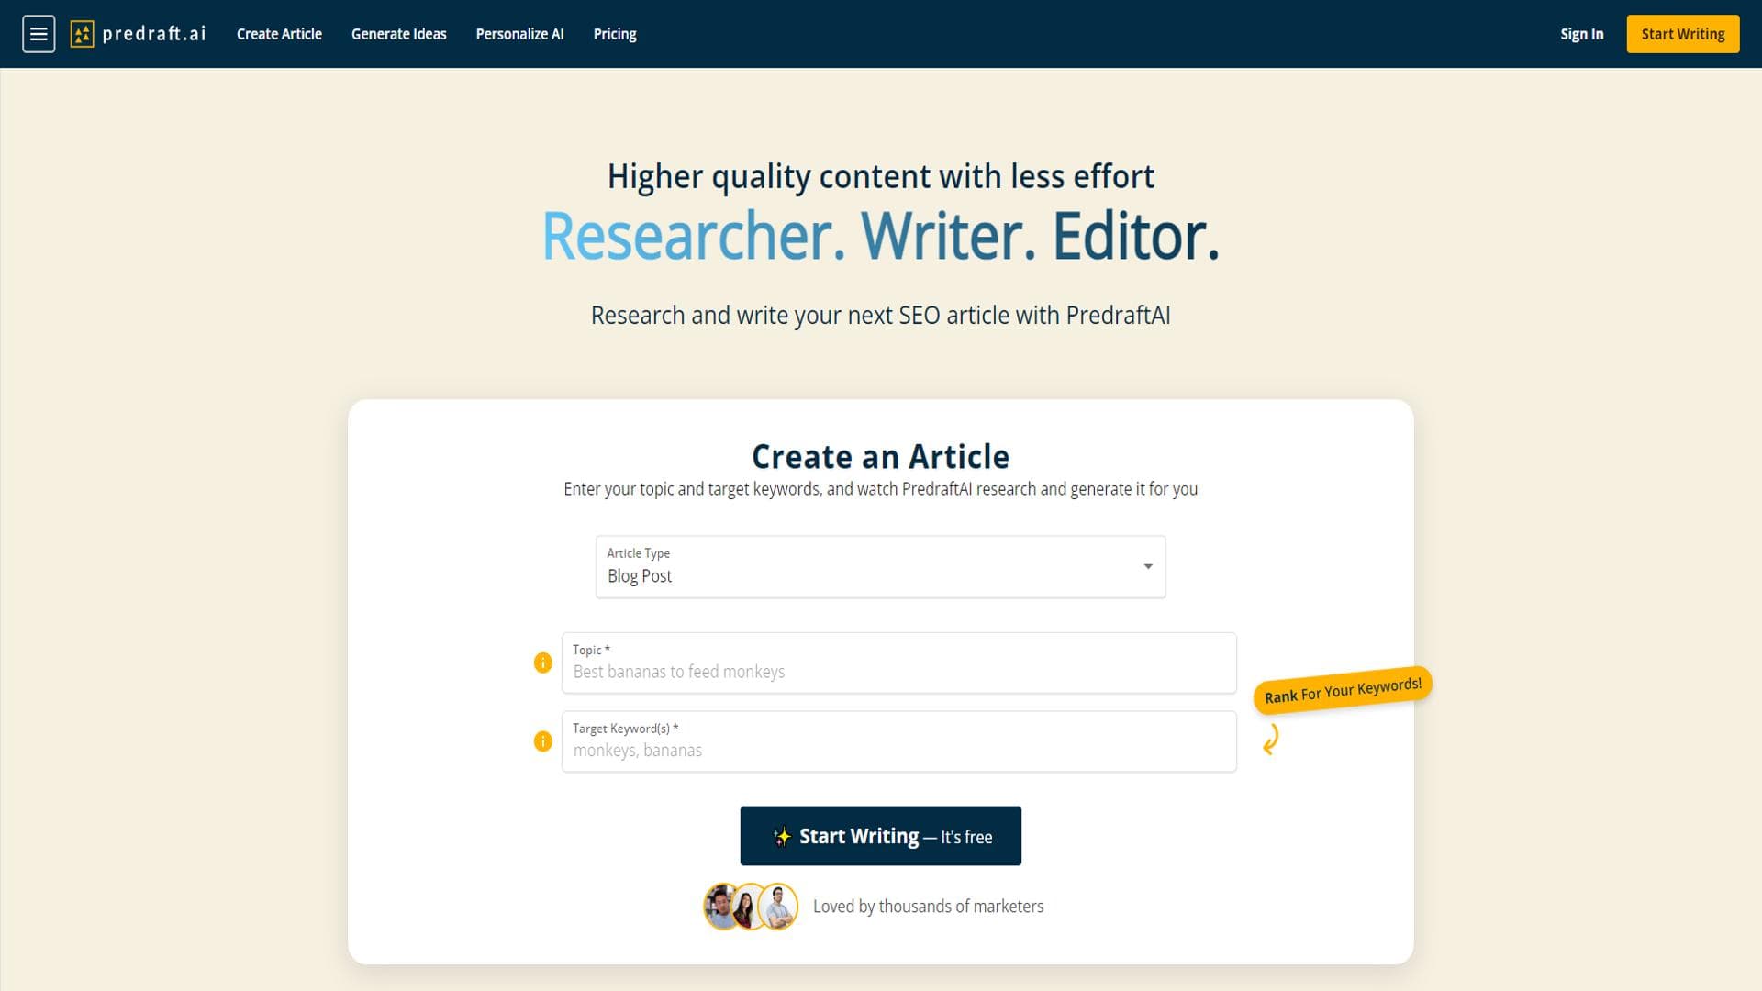The width and height of the screenshot is (1762, 991).
Task: Open the Pricing nav link
Action: [614, 34]
